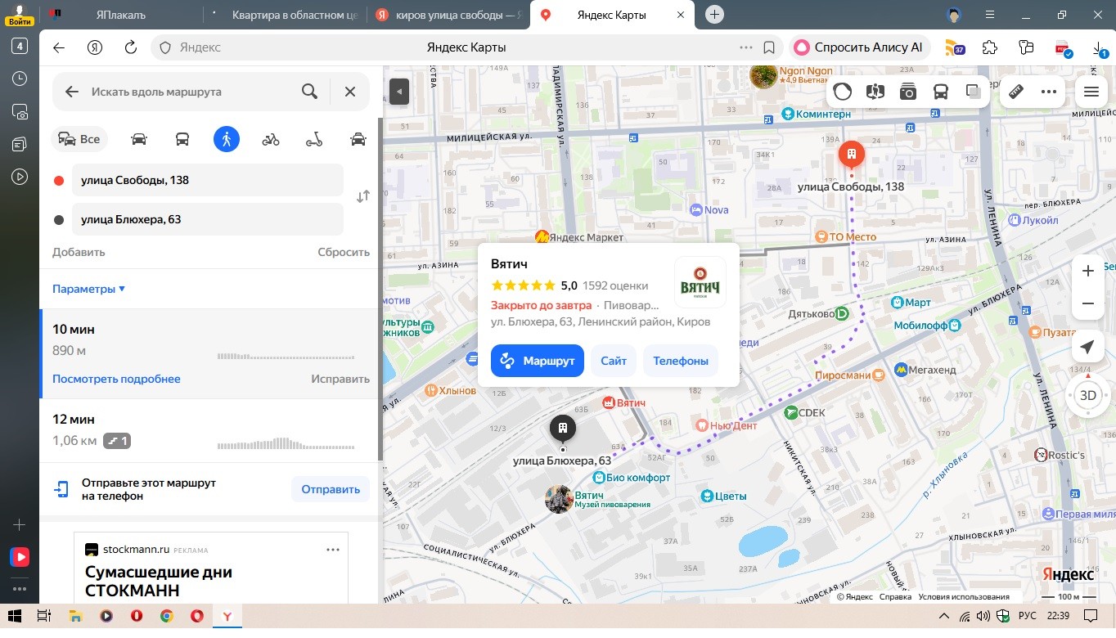Close the route panel with X
The height and width of the screenshot is (638, 1116).
pos(350,92)
